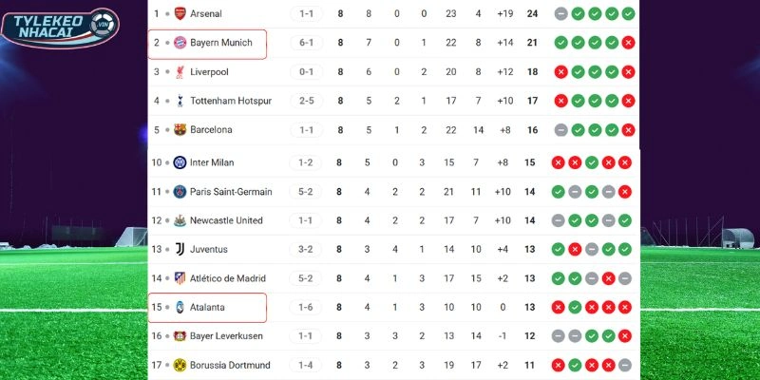Open Atlético de Madrid team link
The image size is (760, 380).
pos(230,278)
